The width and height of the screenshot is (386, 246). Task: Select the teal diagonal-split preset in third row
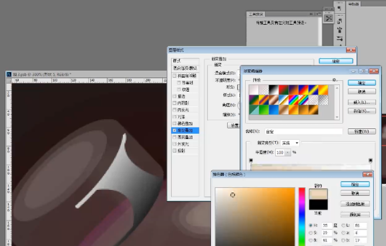(x=254, y=110)
